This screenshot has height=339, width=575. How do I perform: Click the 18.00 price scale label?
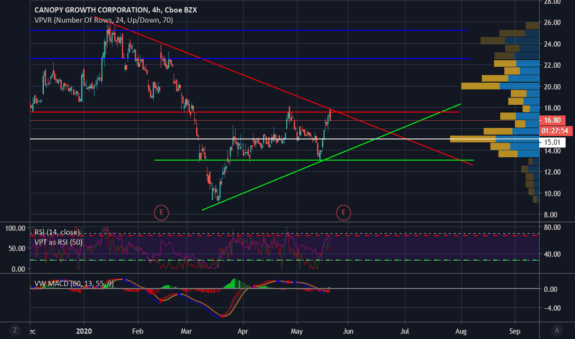coord(552,108)
